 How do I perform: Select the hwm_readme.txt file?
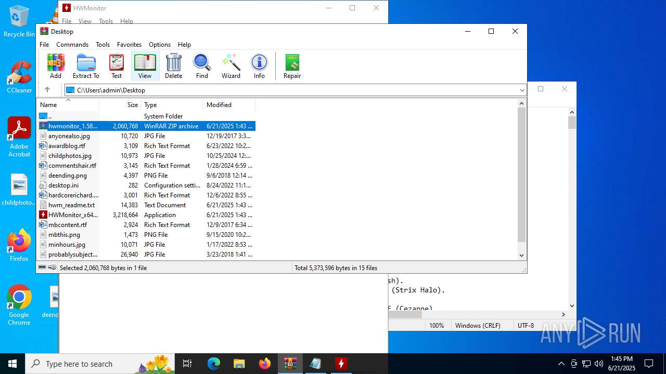click(146, 205)
